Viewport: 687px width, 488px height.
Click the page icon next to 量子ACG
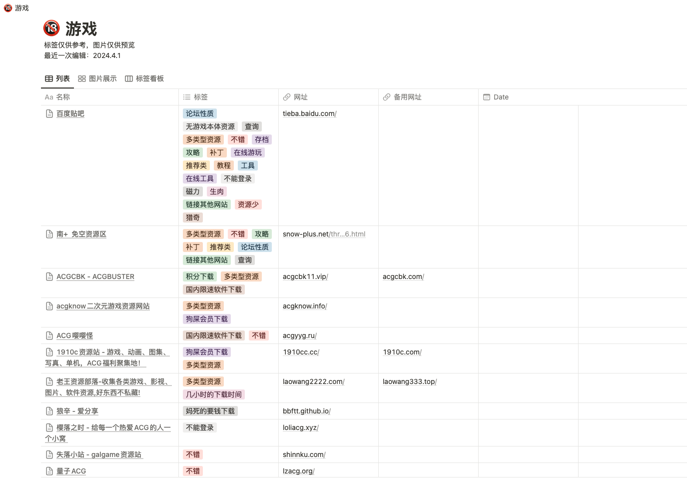(x=49, y=471)
